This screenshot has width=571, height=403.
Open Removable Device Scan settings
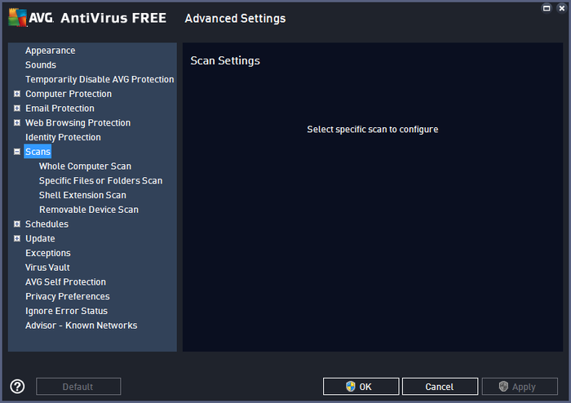89,210
